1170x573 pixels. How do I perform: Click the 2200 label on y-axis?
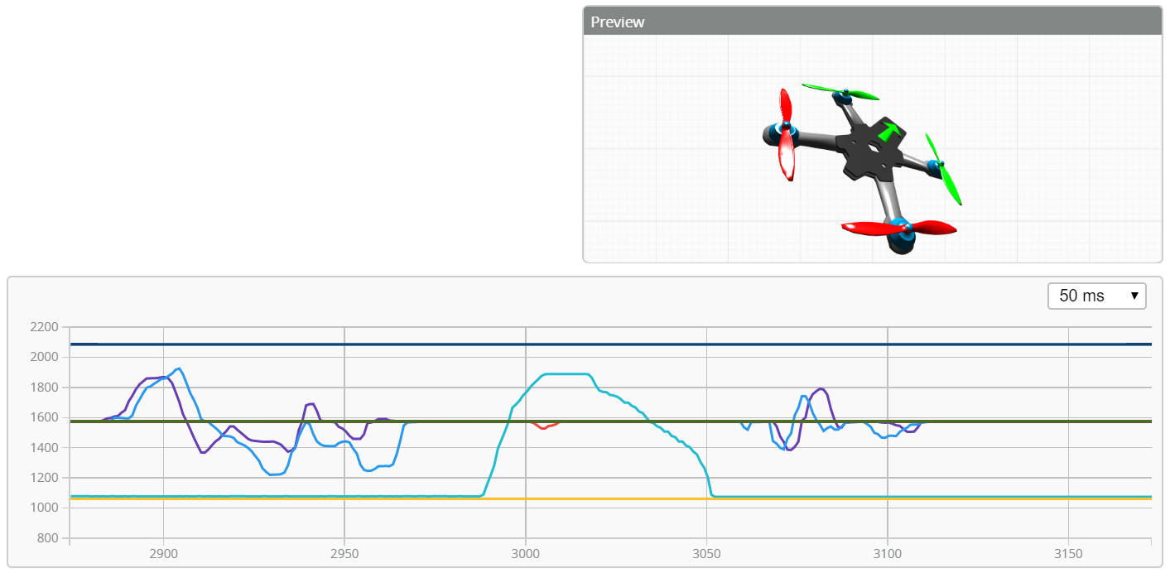coord(43,327)
